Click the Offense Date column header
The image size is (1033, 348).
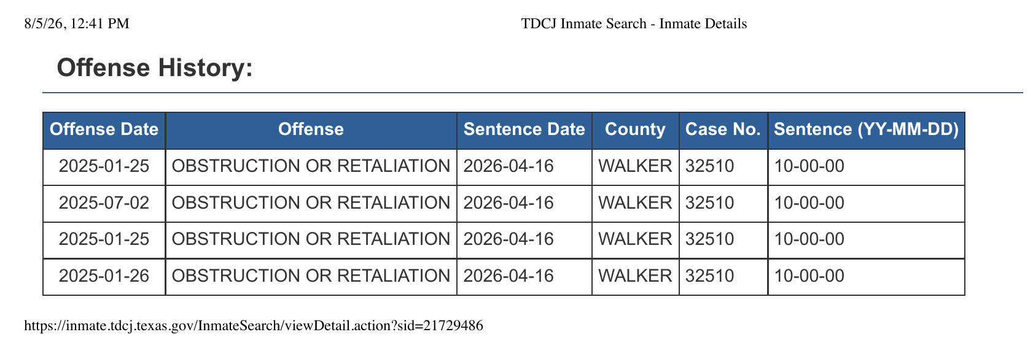pyautogui.click(x=104, y=130)
